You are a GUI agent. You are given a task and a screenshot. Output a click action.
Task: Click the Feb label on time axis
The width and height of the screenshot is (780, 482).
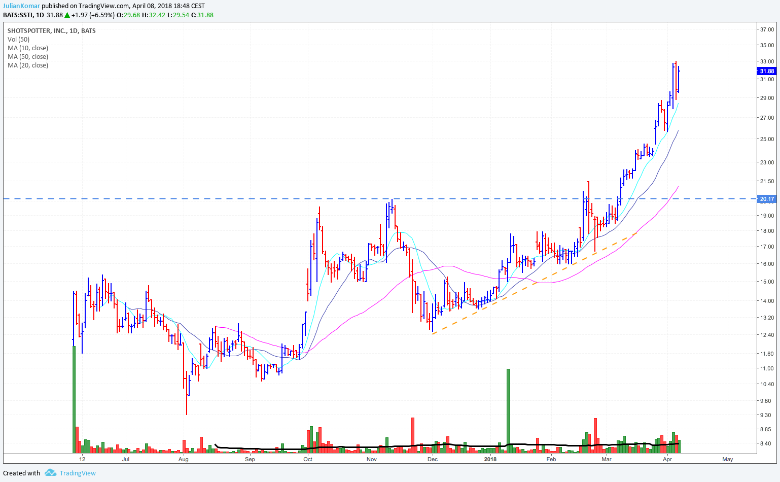click(551, 459)
